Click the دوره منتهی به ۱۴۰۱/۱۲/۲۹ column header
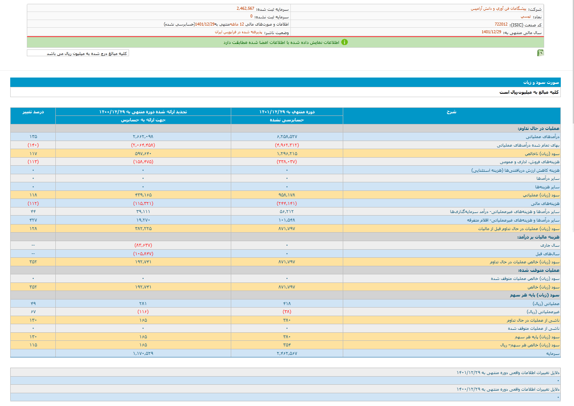The height and width of the screenshot is (406, 574). [x=287, y=112]
